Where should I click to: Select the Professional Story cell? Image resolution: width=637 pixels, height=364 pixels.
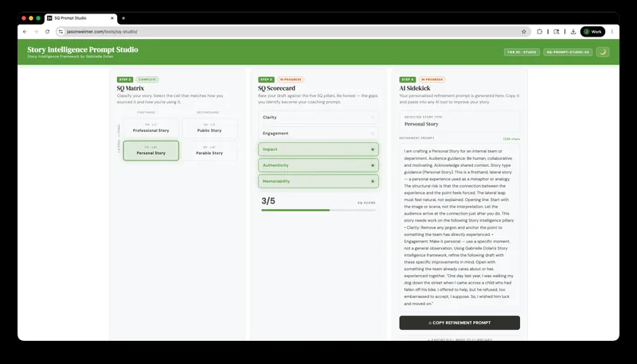point(150,128)
